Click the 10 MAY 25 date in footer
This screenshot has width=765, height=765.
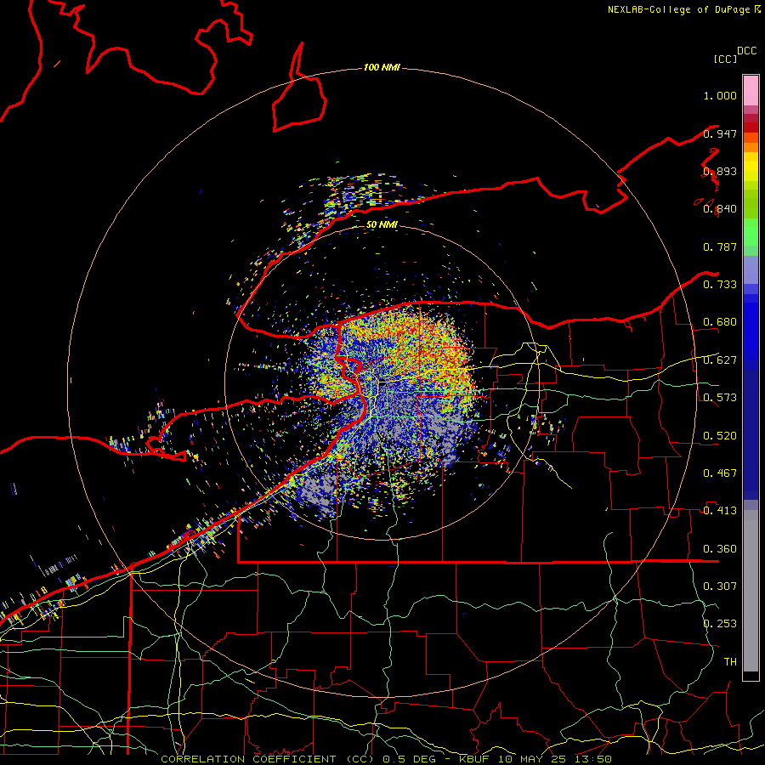534,759
